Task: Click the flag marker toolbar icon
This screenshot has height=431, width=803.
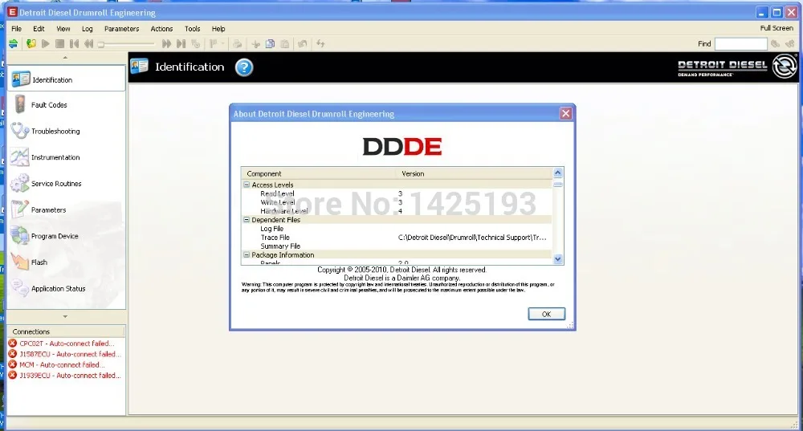Action: (x=213, y=44)
